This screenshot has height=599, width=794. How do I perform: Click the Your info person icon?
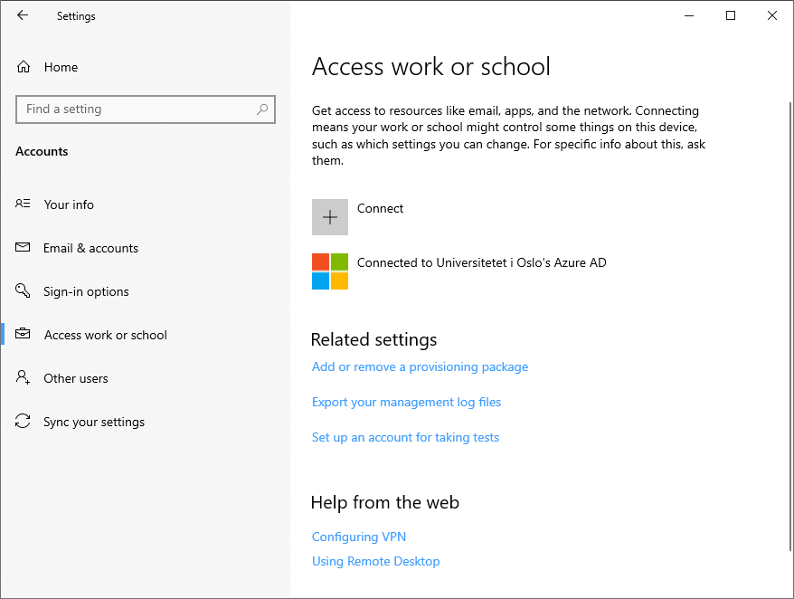point(23,204)
